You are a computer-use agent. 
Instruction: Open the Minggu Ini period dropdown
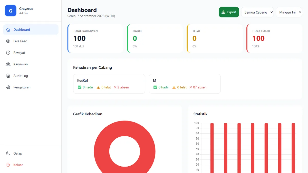[289, 12]
